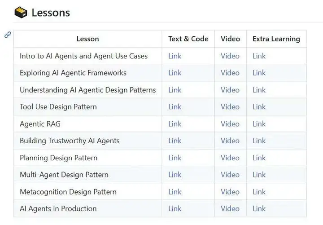Watch the Metacognition Design Pattern video
323x225 pixels.
tap(230, 192)
